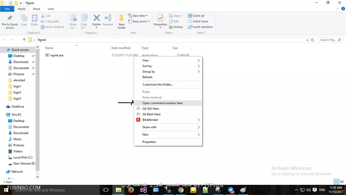This screenshot has width=346, height=195.
Task: Click the Delete red X icon
Action: tap(96, 18)
